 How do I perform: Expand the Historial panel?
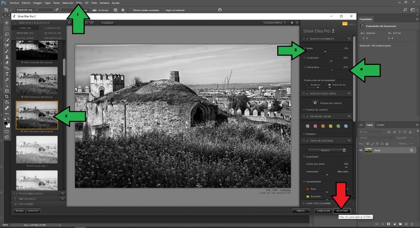pyautogui.click(x=39, y=204)
